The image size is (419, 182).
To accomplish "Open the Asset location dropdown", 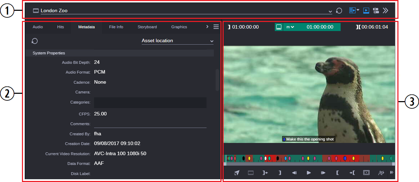I will point(178,41).
